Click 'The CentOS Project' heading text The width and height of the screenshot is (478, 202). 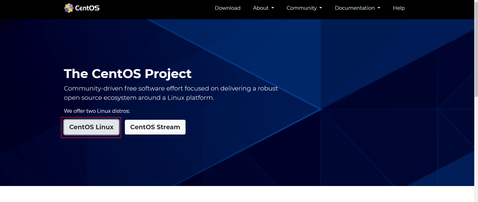point(128,74)
